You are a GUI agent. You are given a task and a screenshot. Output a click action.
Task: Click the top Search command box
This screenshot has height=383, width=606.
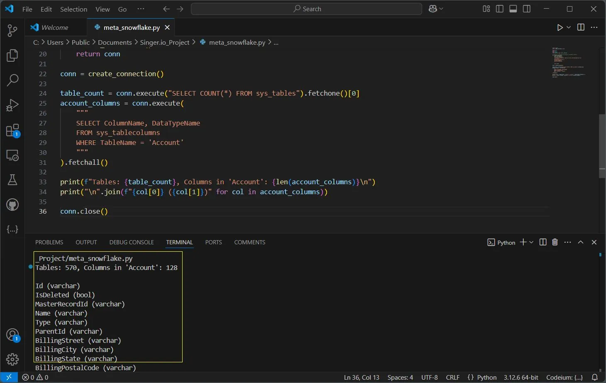tap(306, 9)
